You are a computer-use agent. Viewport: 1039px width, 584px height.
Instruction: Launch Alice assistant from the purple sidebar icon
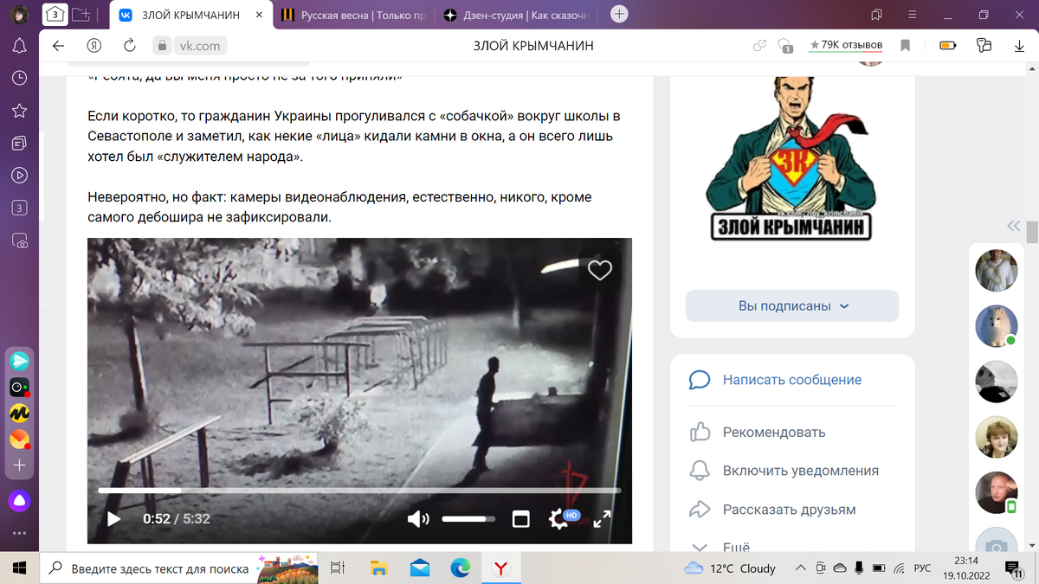[19, 500]
